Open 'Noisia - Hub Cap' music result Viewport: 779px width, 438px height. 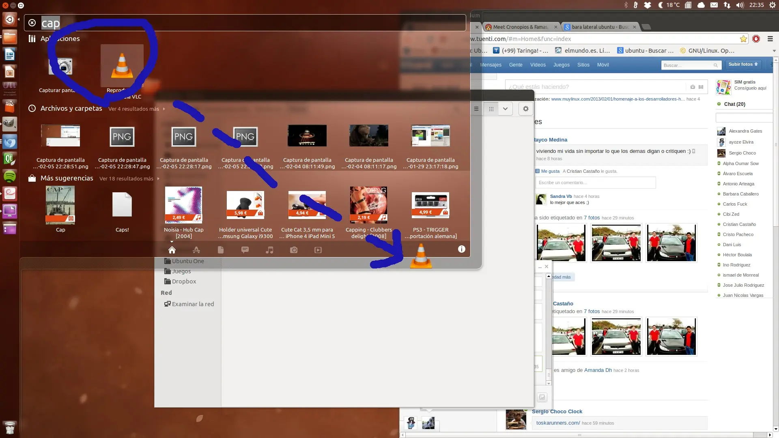184,213
